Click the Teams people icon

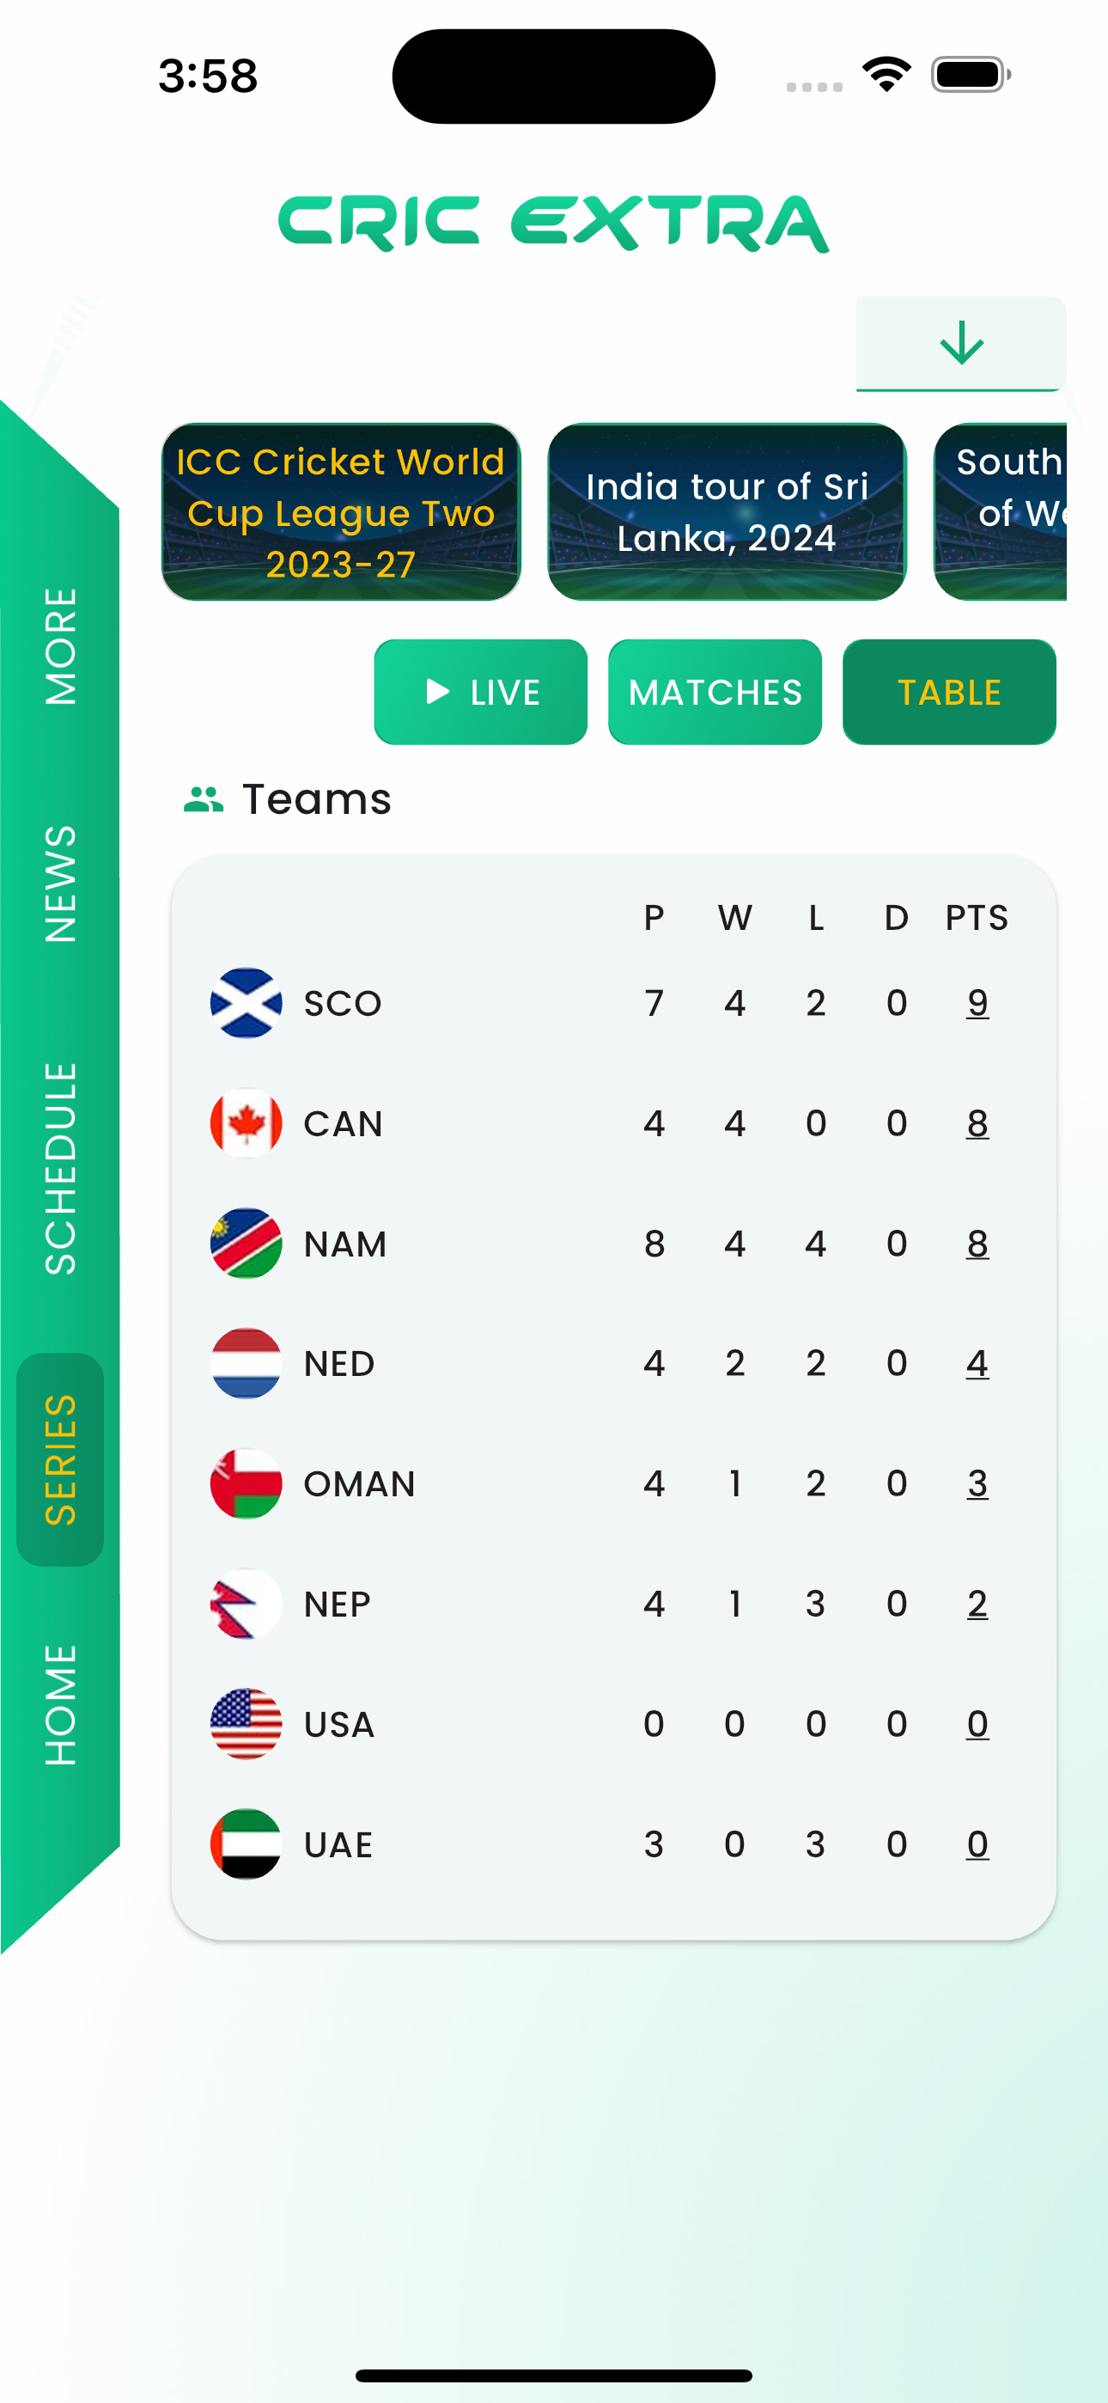tap(204, 799)
